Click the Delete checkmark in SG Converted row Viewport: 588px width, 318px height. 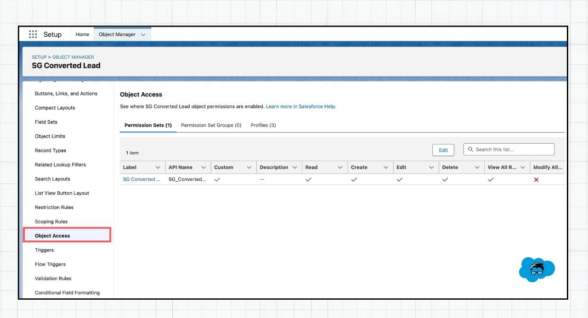445,179
